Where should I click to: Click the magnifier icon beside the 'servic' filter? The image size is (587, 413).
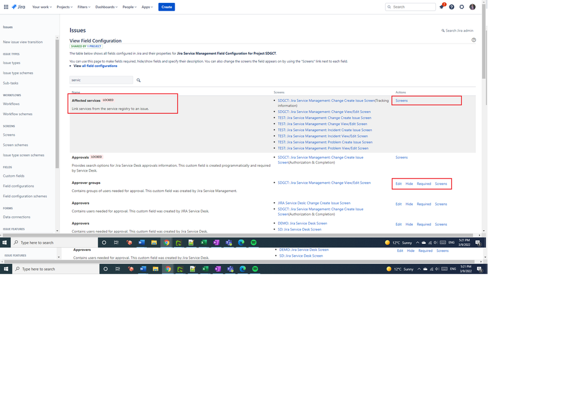[138, 80]
